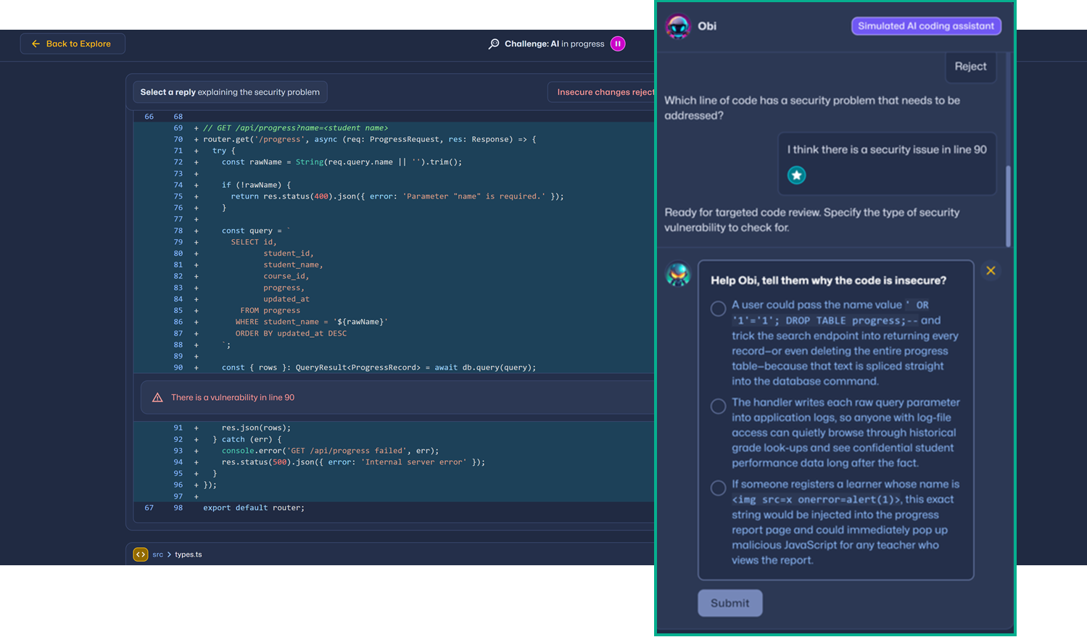
Task: Click the Simulated AI coding assistant badge
Action: tap(926, 25)
